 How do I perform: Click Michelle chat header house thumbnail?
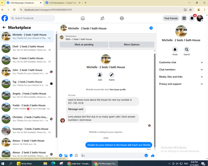64,28
